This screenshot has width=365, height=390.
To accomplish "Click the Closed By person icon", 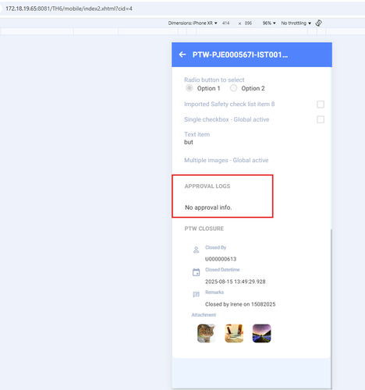I will pos(196,250).
